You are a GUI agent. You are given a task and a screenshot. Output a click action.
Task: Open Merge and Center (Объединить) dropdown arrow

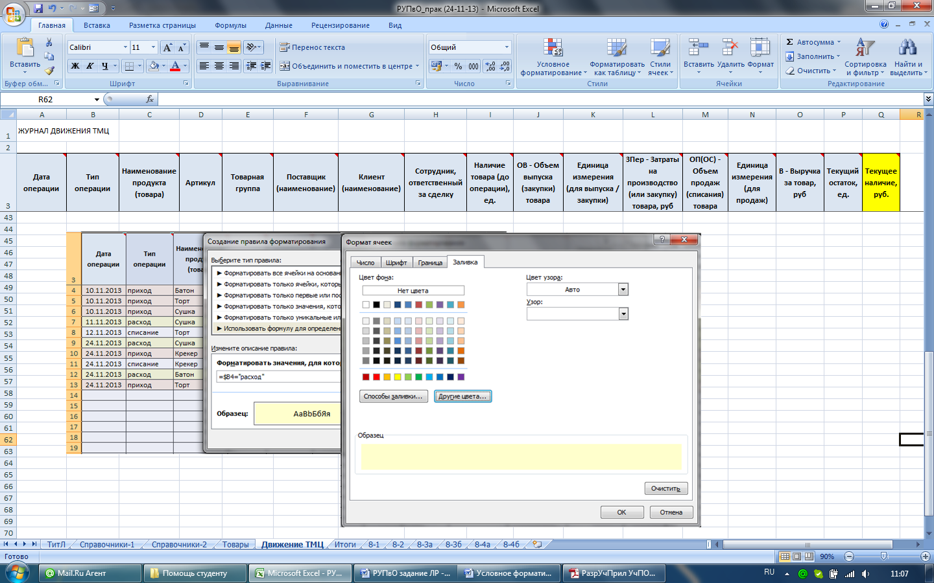point(417,66)
